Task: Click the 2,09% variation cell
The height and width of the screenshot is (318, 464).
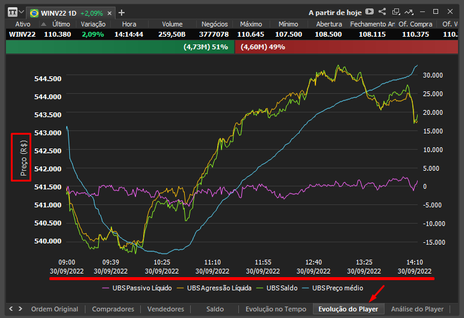Action: (93, 34)
